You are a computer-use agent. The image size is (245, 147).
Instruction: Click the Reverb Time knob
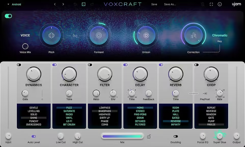175,94
